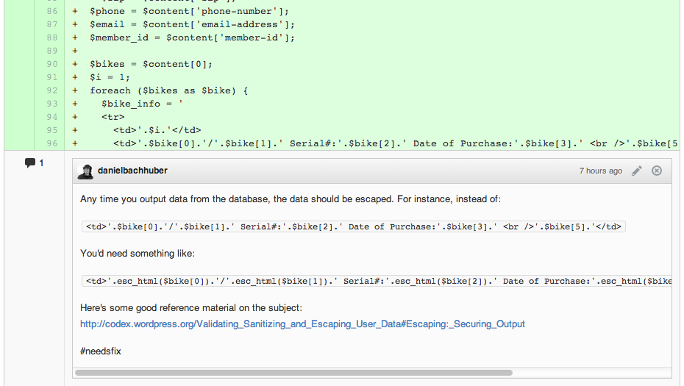Screen dimensions: 684x386
Task: Select line number 86
Action: pos(52,11)
